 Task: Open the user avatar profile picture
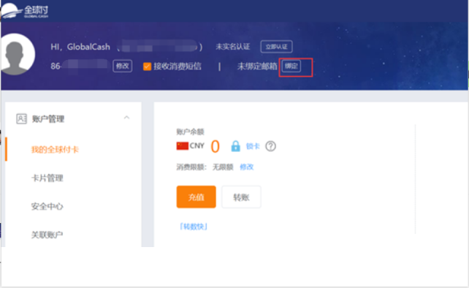17,54
